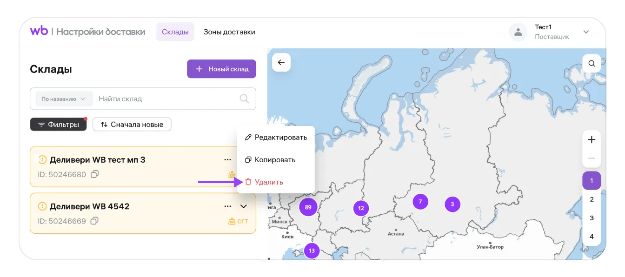The image size is (625, 277).
Task: Zoom out the map with the minus button
Action: click(x=592, y=158)
